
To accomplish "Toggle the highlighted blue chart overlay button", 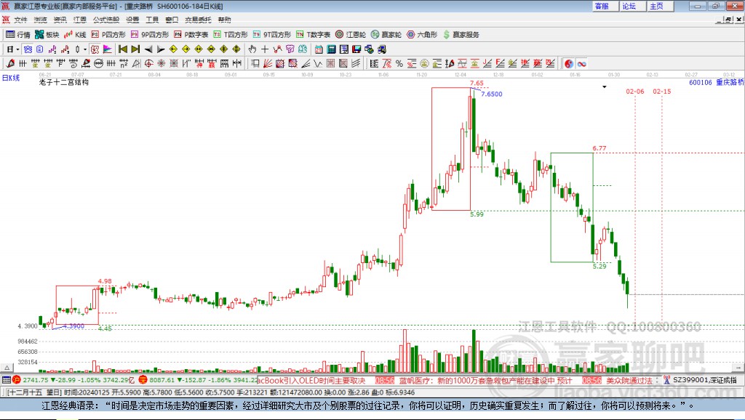I will [x=28, y=49].
